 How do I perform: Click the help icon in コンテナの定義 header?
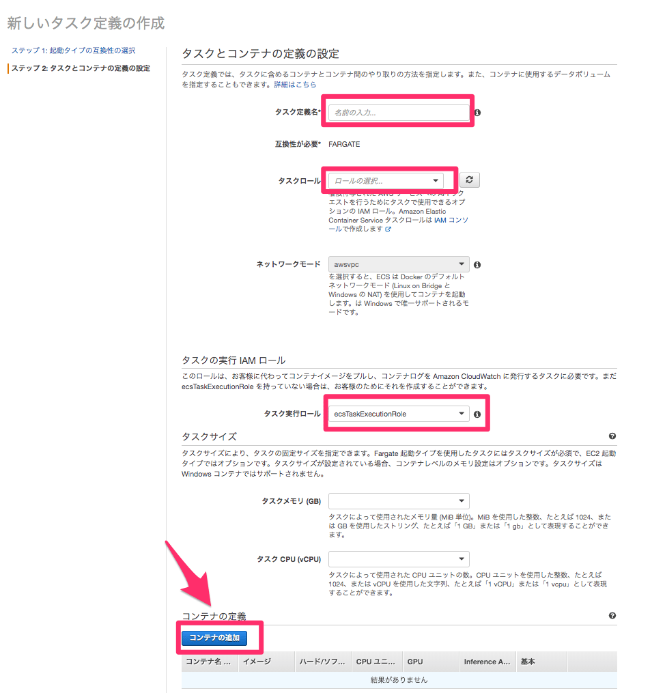click(612, 616)
